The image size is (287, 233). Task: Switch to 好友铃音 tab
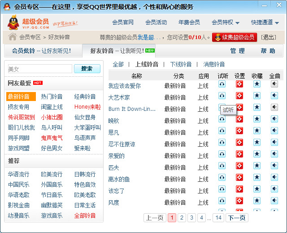(119, 51)
